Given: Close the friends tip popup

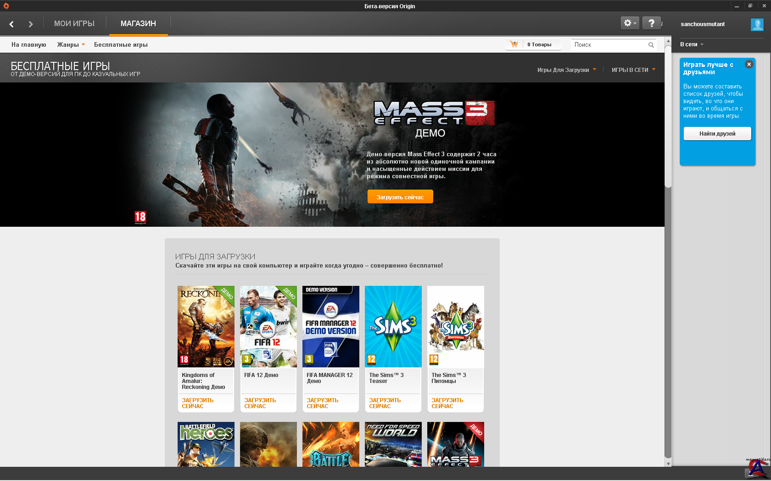Looking at the screenshot, I should pos(749,65).
